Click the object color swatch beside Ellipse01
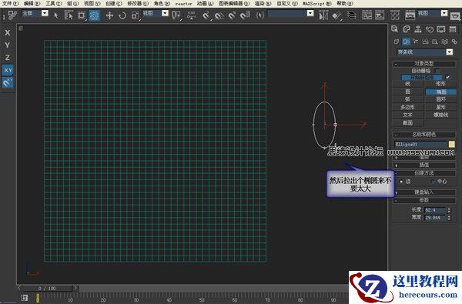Screen dimensions: 462x304 coord(452,144)
